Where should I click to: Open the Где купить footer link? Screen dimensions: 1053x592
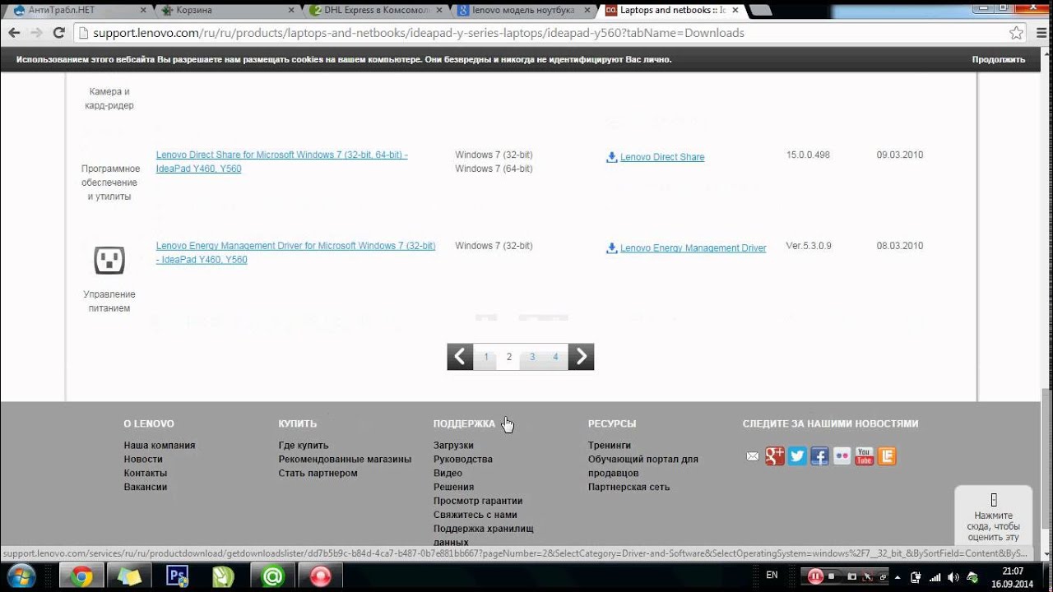coord(304,445)
